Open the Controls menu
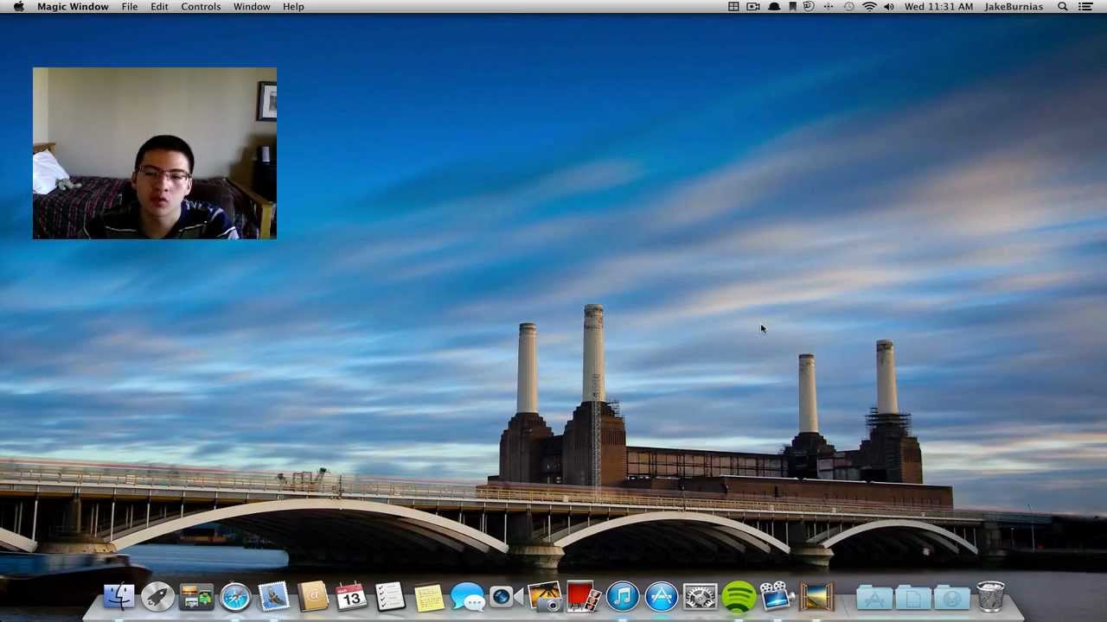This screenshot has width=1107, height=622. pyautogui.click(x=201, y=7)
